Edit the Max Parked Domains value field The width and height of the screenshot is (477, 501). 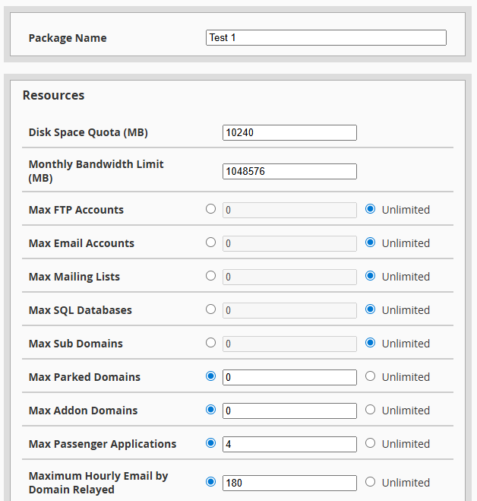289,377
